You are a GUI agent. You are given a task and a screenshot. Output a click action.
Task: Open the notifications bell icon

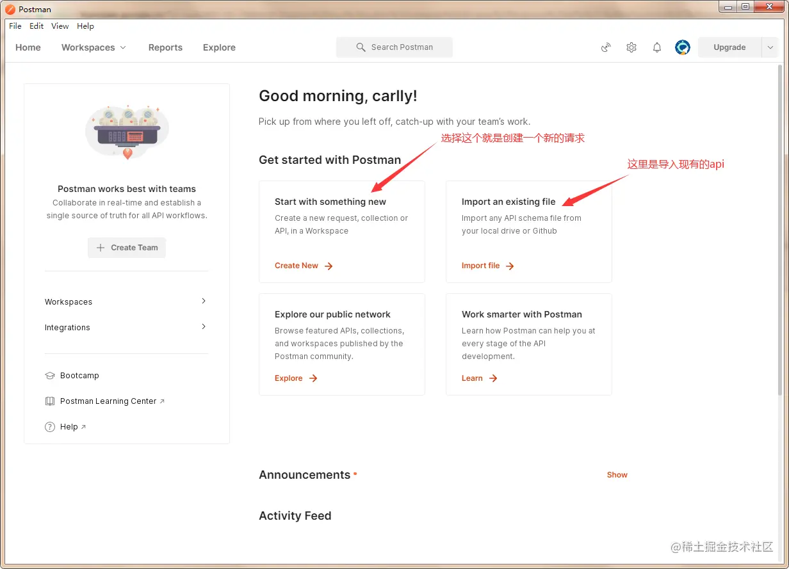(657, 47)
